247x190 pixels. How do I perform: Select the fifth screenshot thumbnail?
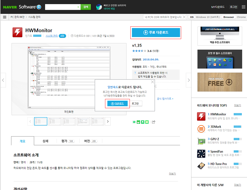(x=97, y=121)
